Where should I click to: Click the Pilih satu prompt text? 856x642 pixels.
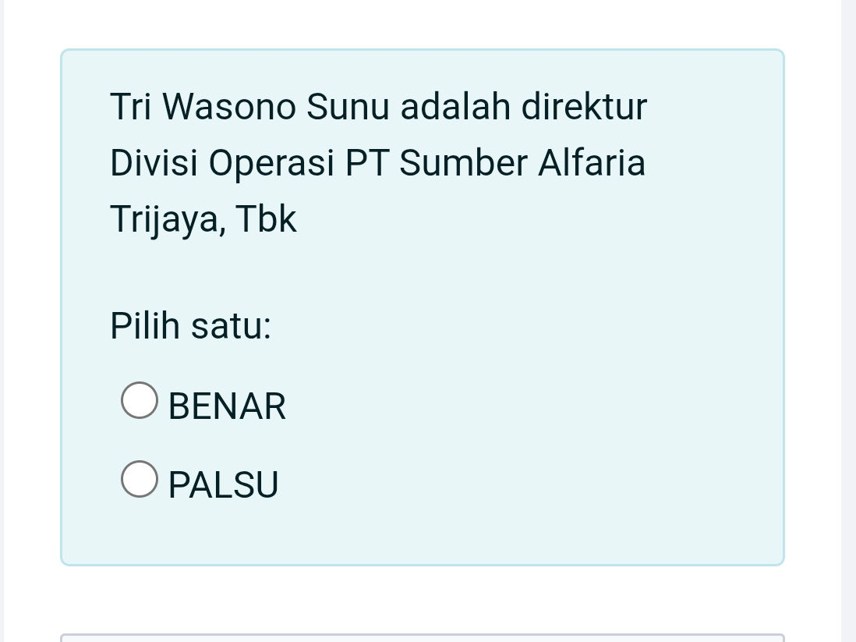click(x=190, y=325)
